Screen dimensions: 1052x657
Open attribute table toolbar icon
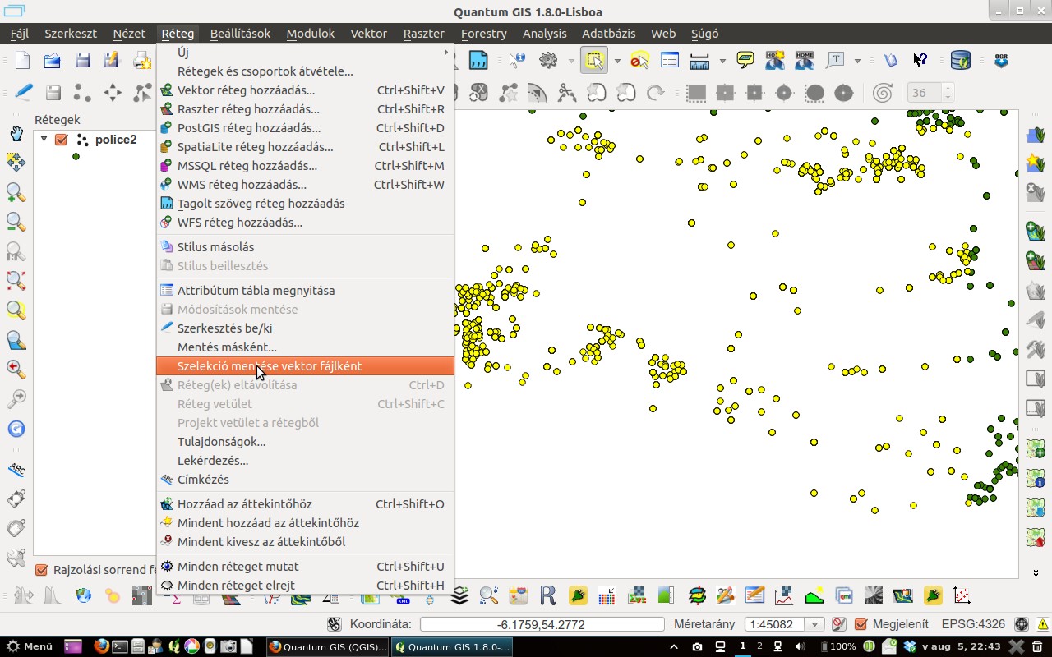(670, 60)
